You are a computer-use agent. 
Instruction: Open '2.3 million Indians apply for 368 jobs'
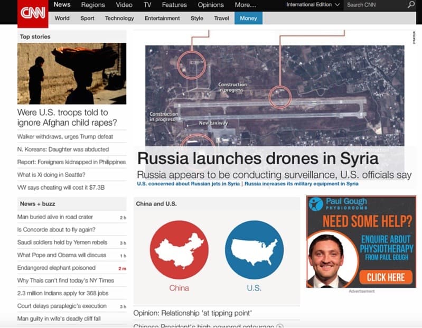coord(63,293)
